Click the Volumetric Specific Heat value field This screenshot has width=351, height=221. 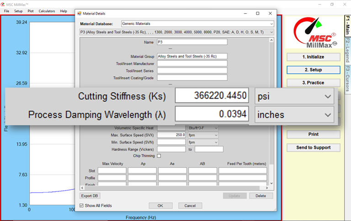point(171,128)
